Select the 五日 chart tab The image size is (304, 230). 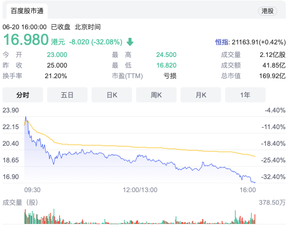click(x=67, y=95)
